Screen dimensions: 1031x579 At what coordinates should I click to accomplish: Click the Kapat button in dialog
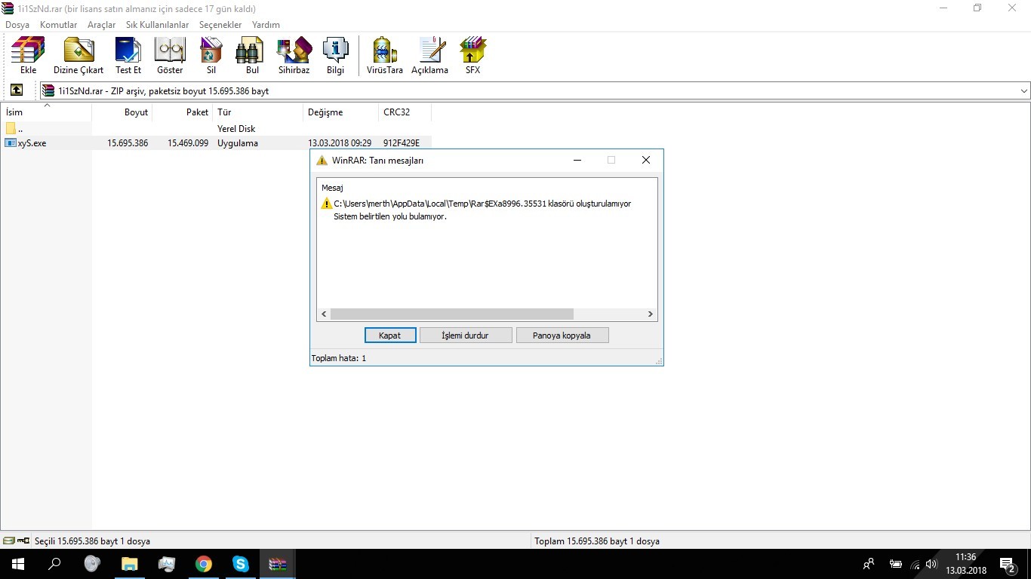pyautogui.click(x=390, y=335)
